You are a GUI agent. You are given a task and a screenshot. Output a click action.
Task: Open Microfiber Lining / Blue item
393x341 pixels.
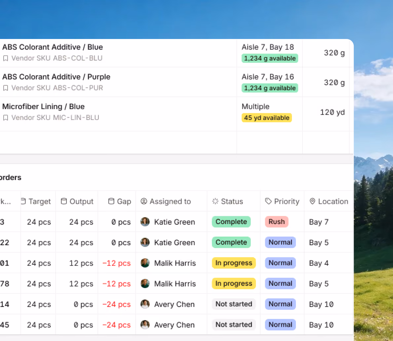pos(43,106)
